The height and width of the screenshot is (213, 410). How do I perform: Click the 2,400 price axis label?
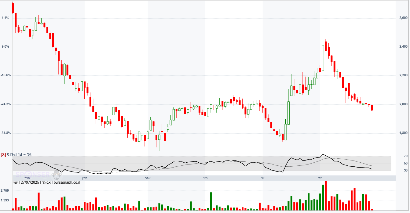(404, 47)
